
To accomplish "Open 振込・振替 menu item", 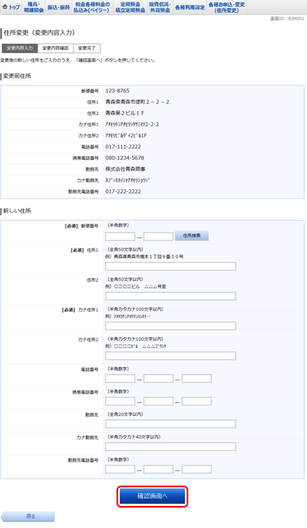I will click(58, 7).
